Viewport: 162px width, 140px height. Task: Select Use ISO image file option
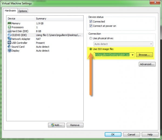[x=91, y=49]
